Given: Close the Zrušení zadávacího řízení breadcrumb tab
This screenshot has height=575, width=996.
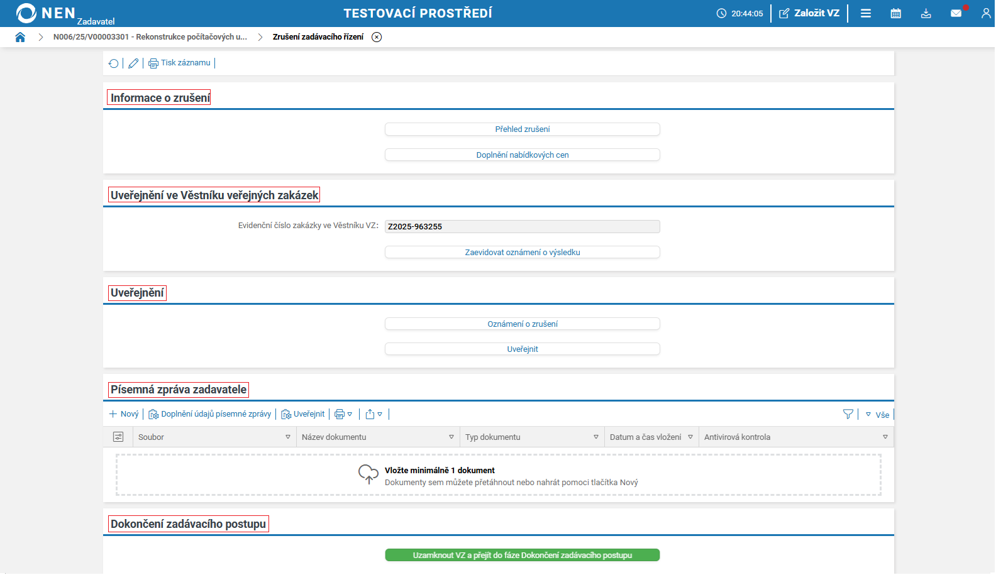Looking at the screenshot, I should 377,37.
